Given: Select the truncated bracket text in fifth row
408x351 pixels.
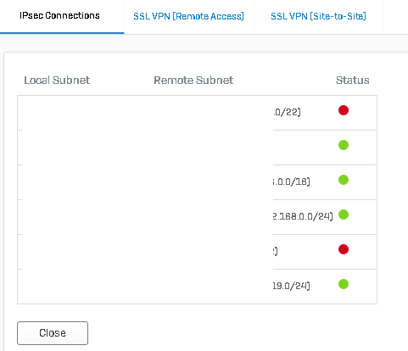Looking at the screenshot, I should pos(276,251).
